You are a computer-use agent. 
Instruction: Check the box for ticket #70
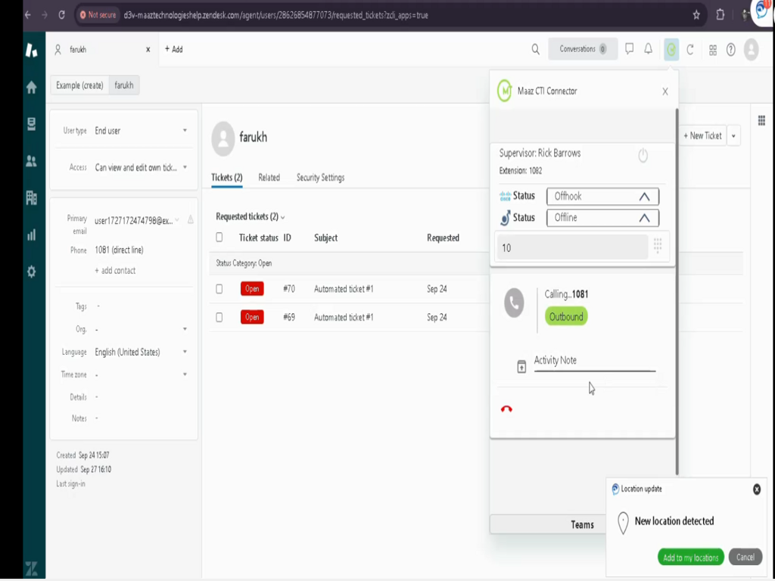coord(219,289)
